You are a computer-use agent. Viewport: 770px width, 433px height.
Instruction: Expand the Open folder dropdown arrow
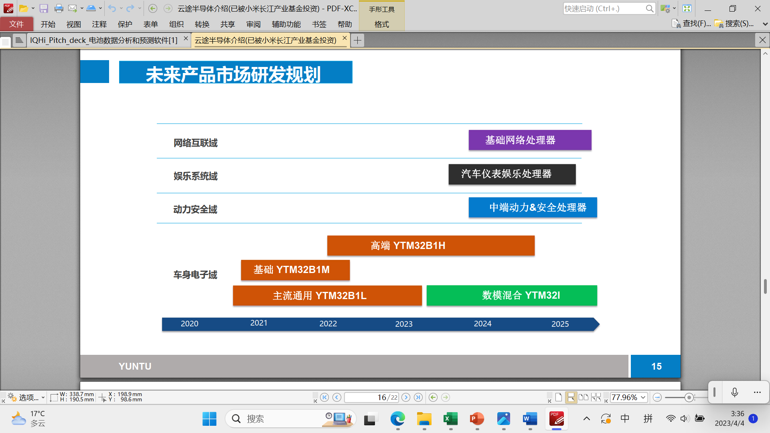[33, 8]
